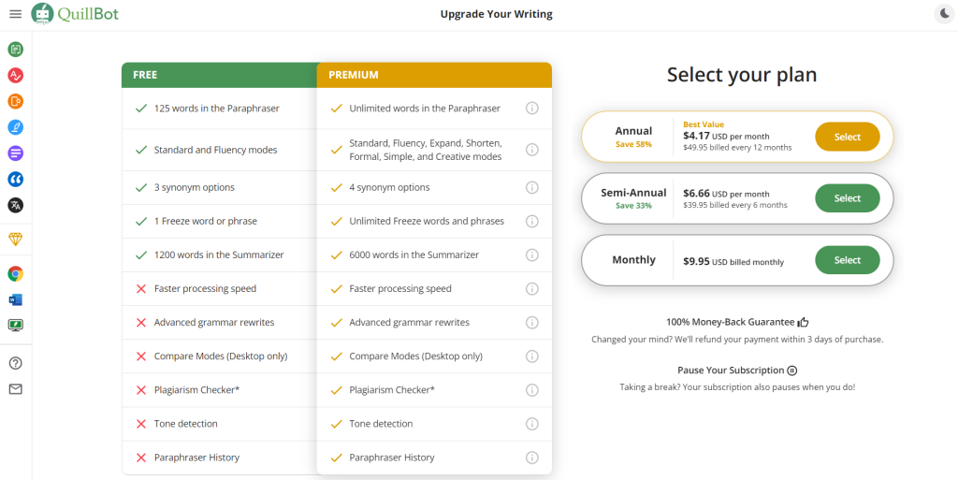Click the Free 'Faster processing speed' row text
Image resolution: width=958 pixels, height=480 pixels.
click(x=205, y=288)
